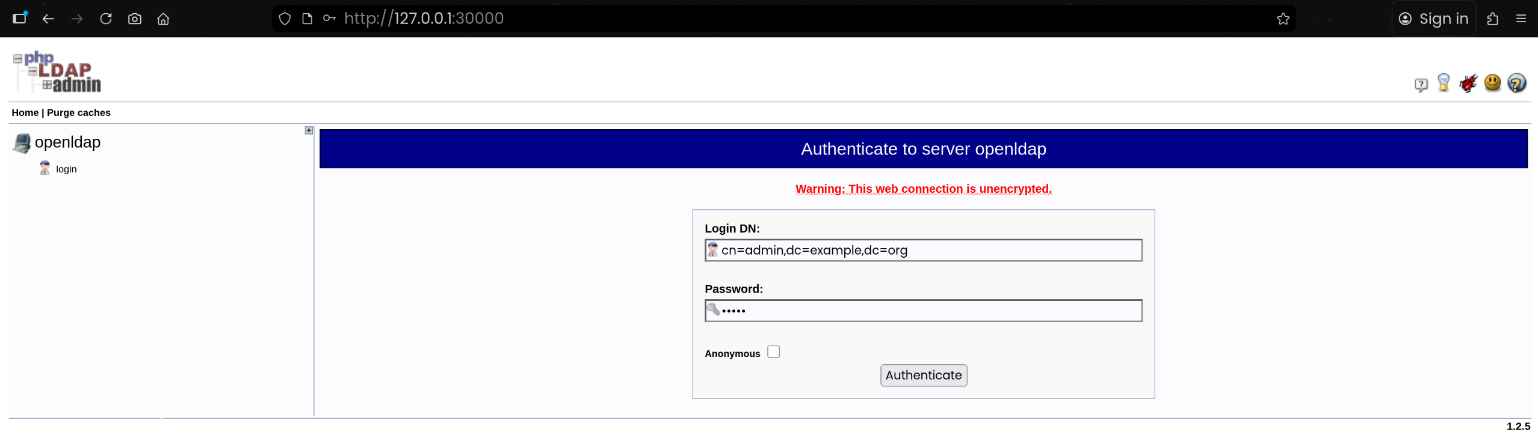Click Sign in button in browser toolbar
Image resolution: width=1538 pixels, height=435 pixels.
tap(1433, 19)
